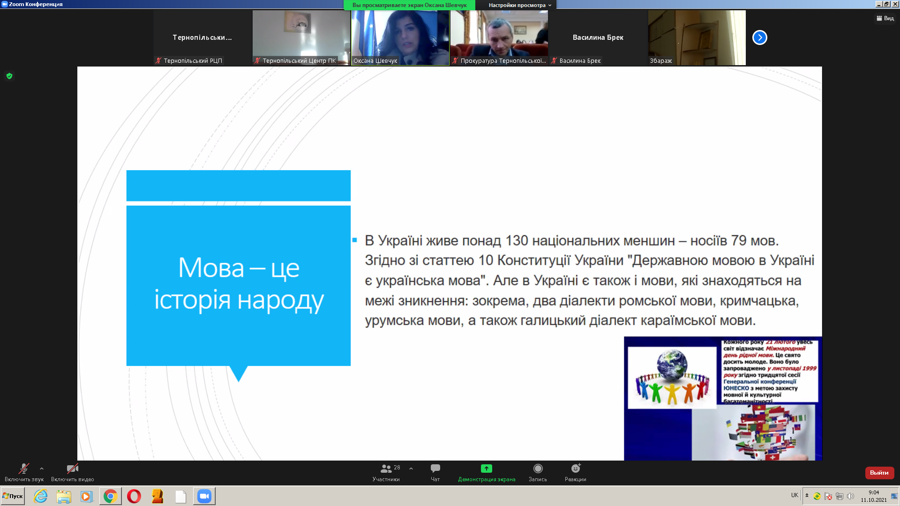Expand audio options arrow beside microphone
This screenshot has width=900, height=506.
pos(42,469)
